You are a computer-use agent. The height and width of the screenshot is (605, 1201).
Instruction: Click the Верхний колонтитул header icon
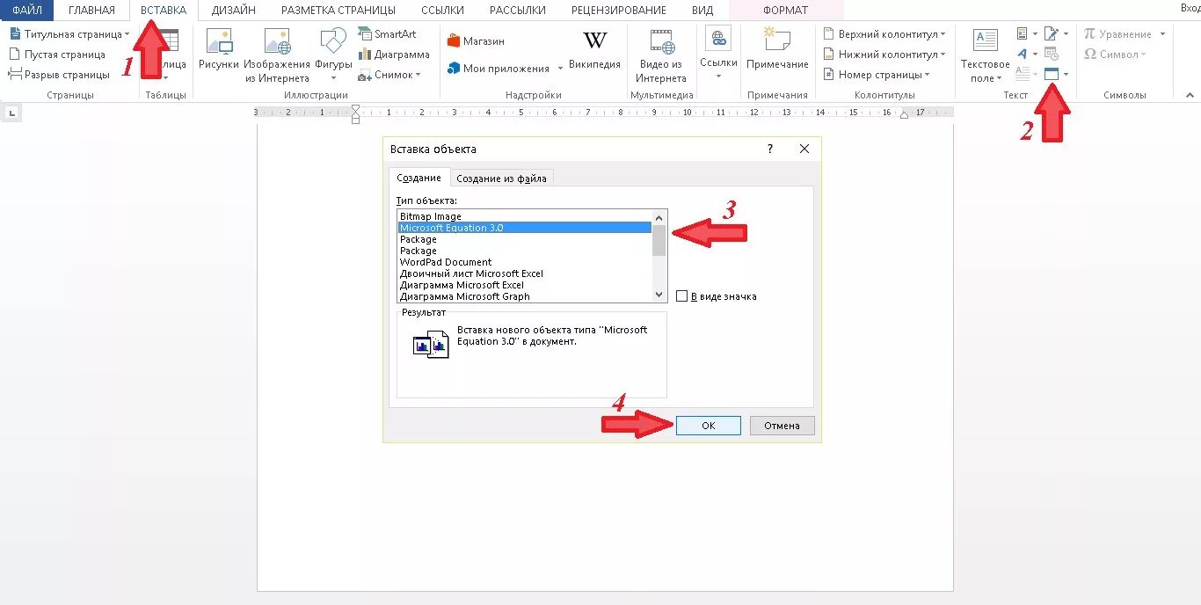829,34
